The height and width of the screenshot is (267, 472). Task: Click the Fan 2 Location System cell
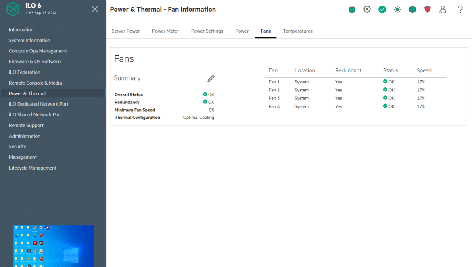pyautogui.click(x=302, y=90)
